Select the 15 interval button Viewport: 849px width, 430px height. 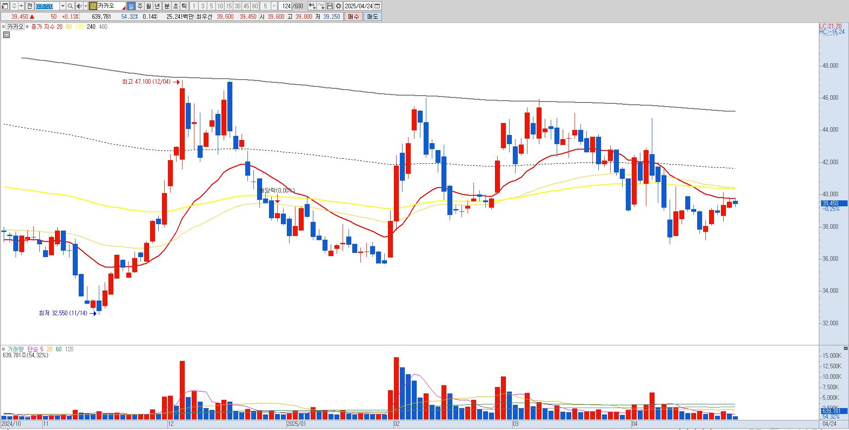click(229, 6)
